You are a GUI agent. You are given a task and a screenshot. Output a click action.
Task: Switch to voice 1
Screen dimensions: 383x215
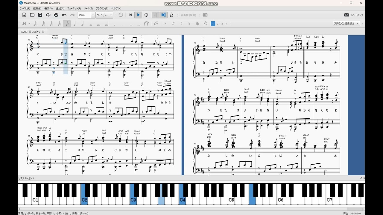point(213,24)
